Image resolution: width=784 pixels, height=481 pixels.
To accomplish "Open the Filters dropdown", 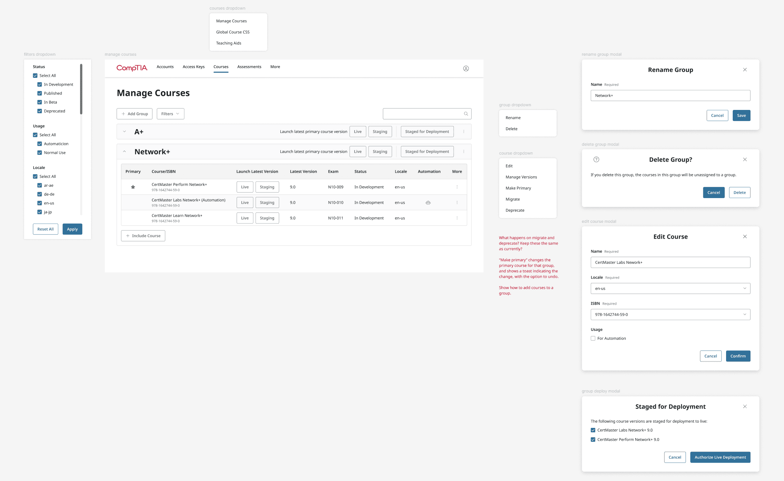I will [x=170, y=114].
